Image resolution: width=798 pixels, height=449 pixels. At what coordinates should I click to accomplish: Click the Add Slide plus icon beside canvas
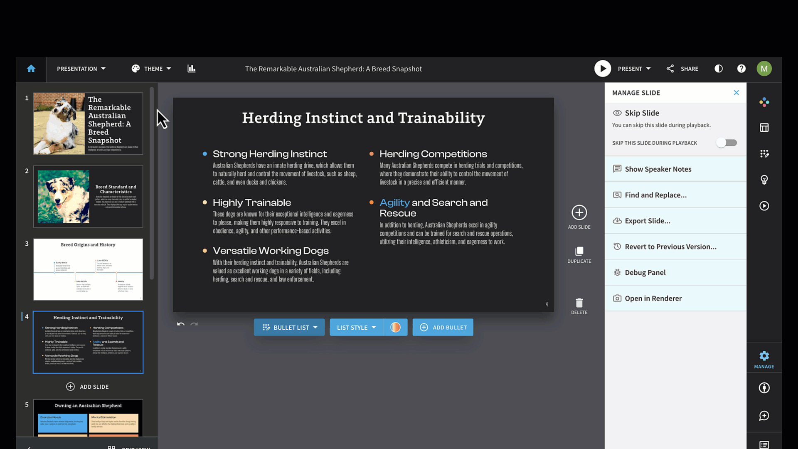579,212
